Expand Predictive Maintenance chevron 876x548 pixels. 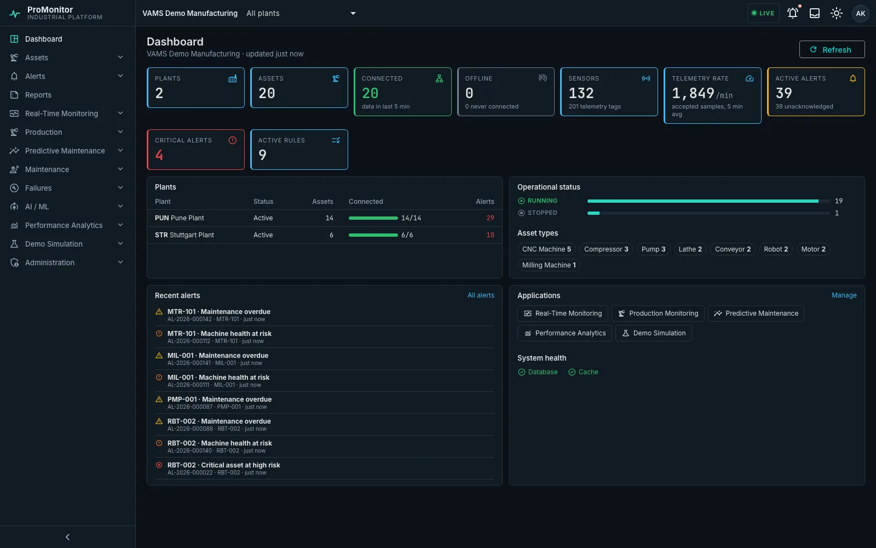[x=120, y=151]
